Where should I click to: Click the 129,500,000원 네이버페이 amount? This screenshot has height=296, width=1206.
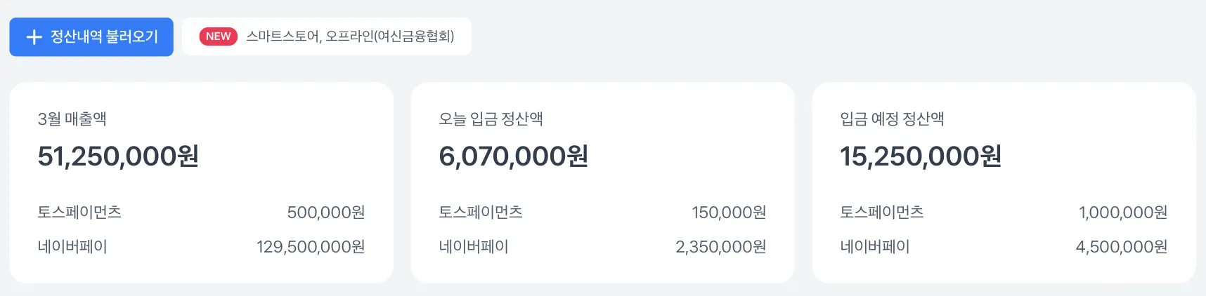pyautogui.click(x=310, y=247)
